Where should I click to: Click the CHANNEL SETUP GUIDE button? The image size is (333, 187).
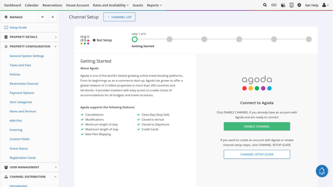257,154
